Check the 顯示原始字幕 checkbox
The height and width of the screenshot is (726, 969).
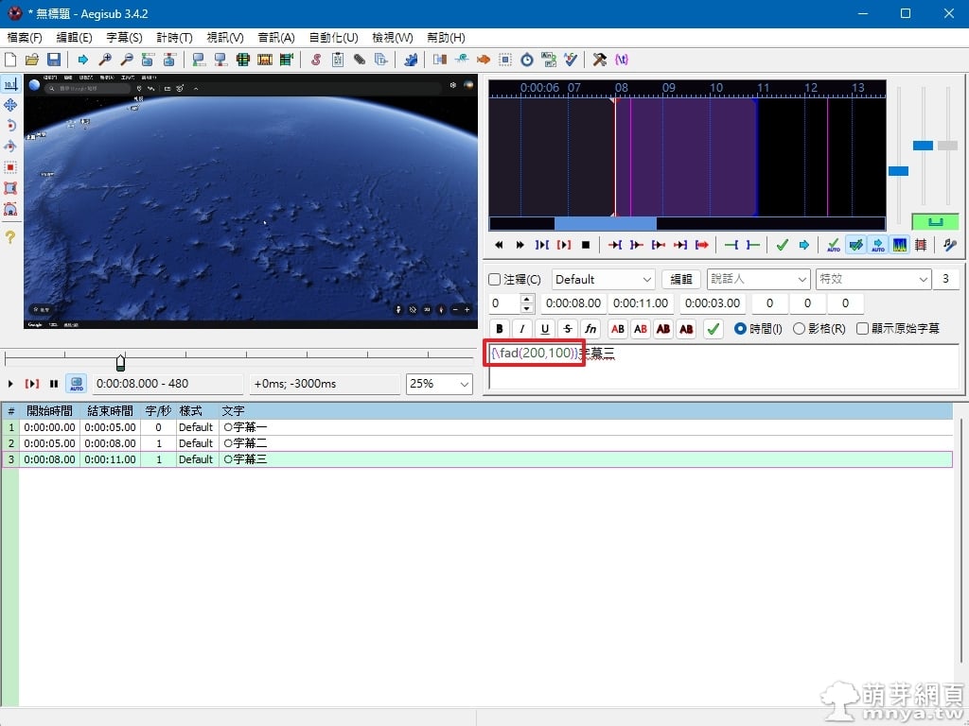coord(862,329)
